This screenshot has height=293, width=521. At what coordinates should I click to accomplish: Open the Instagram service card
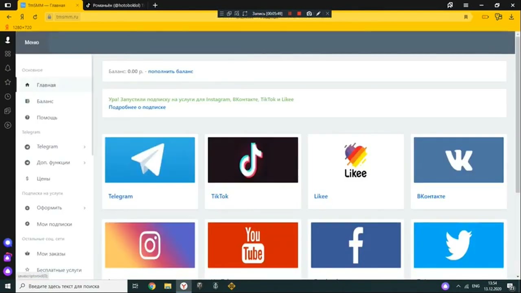tap(150, 245)
